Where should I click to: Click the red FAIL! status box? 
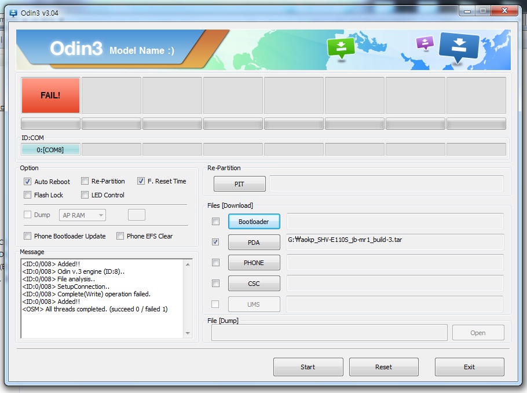[x=50, y=96]
